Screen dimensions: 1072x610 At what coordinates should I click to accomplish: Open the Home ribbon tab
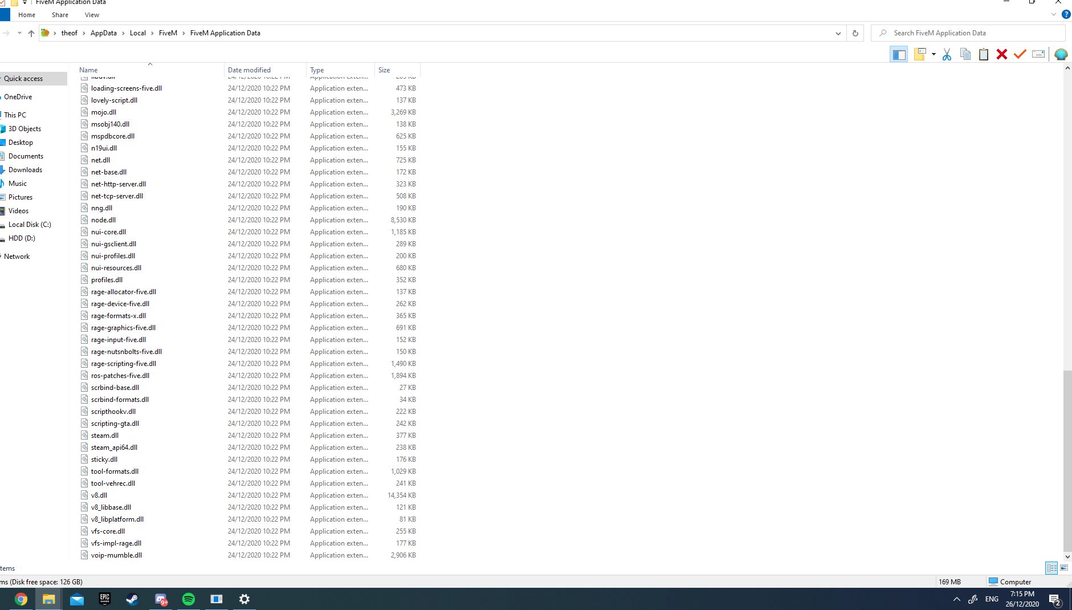27,15
